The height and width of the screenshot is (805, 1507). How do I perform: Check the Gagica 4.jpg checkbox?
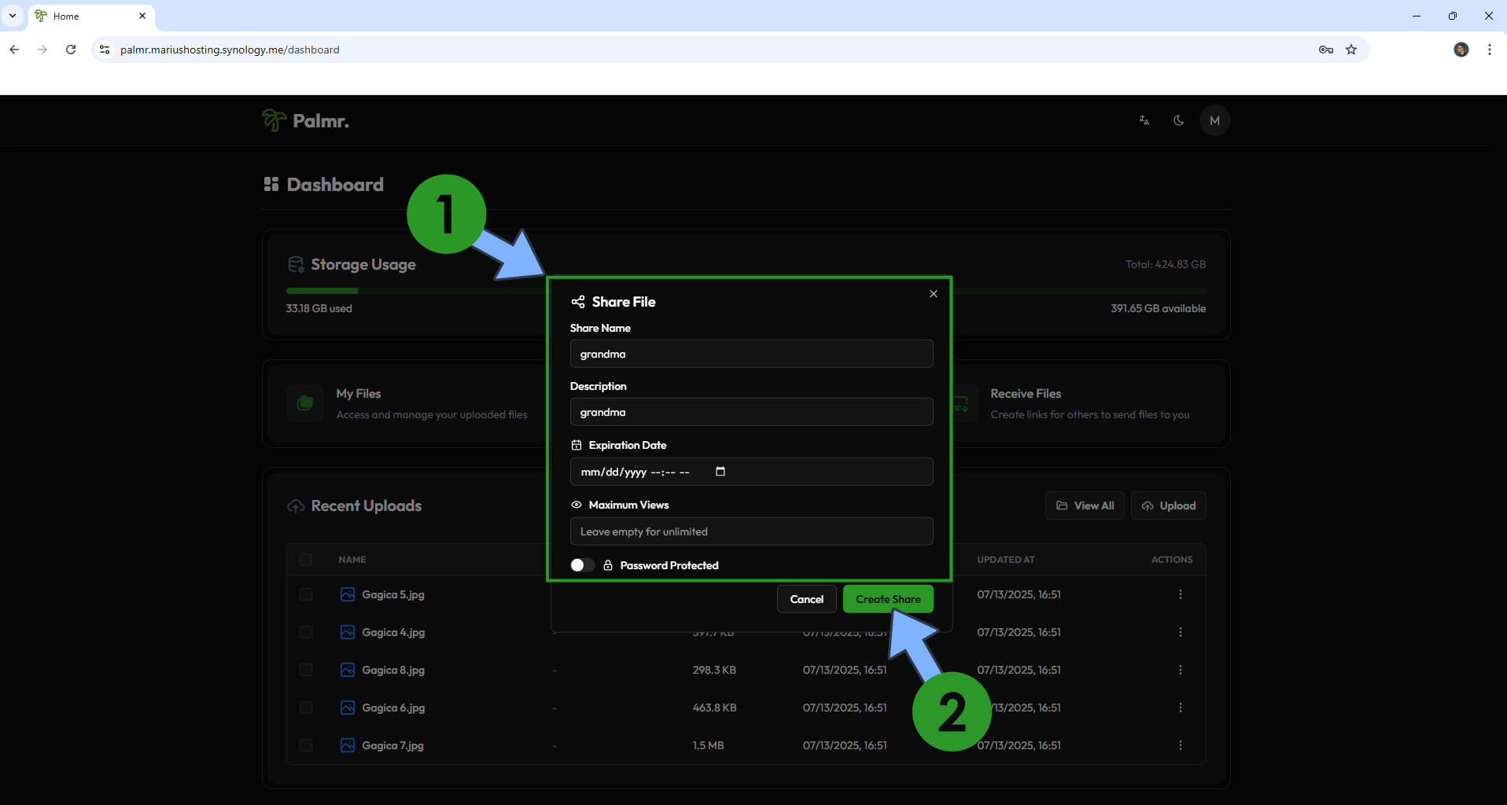306,632
